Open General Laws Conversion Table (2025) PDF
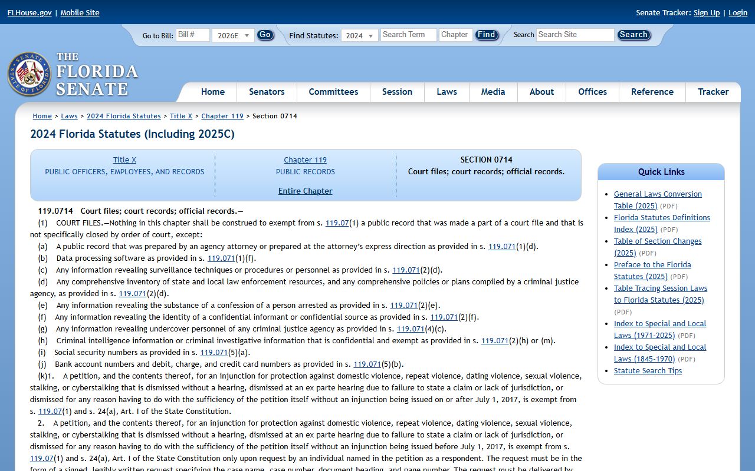The height and width of the screenshot is (471, 755). 658,200
